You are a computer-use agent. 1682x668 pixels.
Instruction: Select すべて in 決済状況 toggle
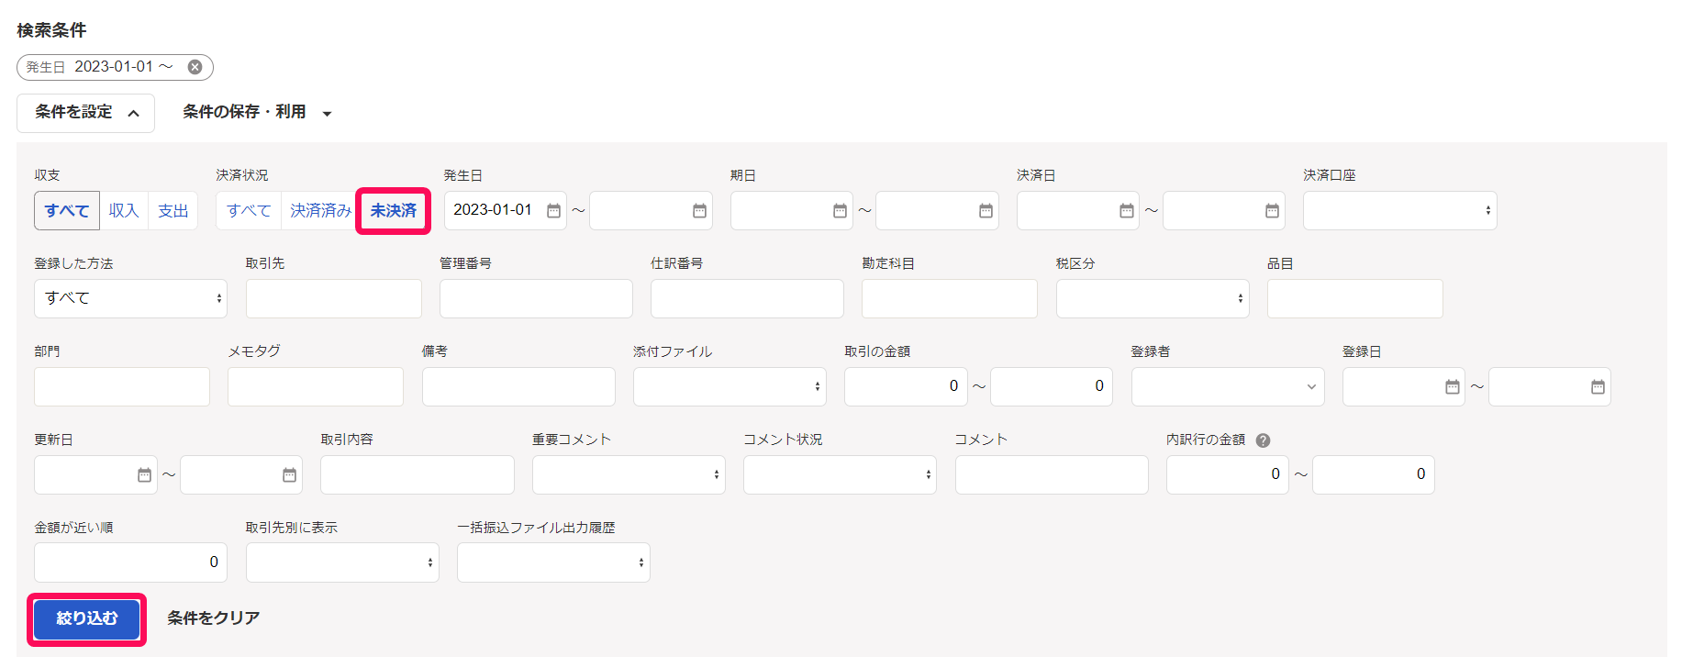(x=249, y=211)
